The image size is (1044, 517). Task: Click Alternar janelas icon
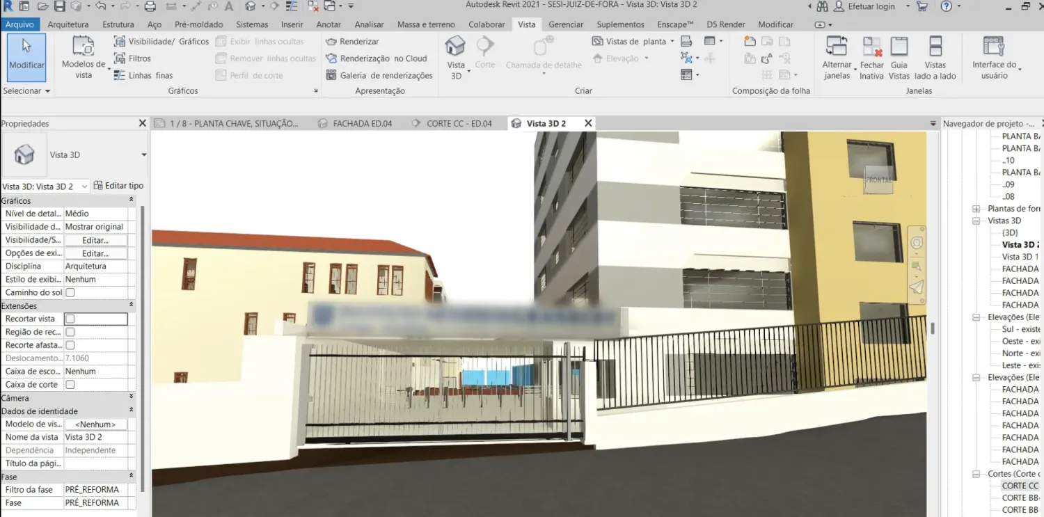(837, 47)
